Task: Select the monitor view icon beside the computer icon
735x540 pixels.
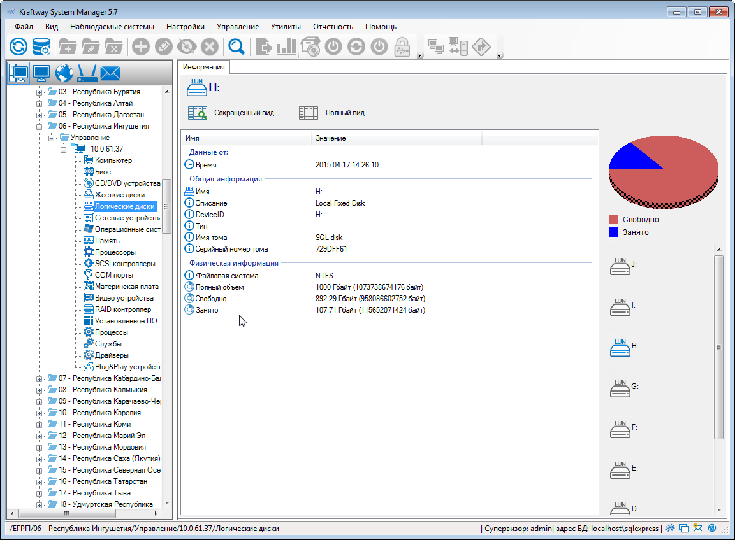Action: (x=41, y=73)
